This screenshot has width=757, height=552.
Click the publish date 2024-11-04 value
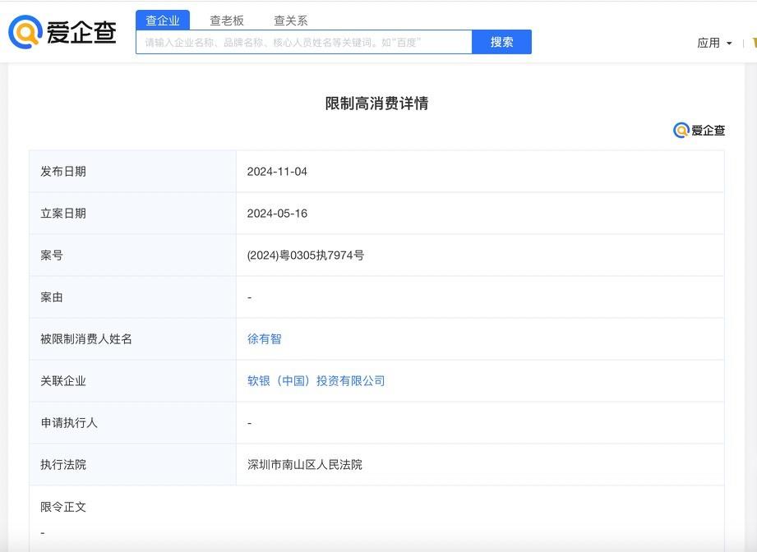(x=277, y=171)
